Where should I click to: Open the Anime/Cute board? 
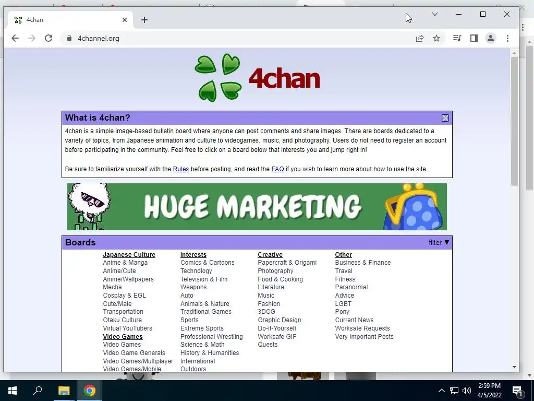click(119, 271)
